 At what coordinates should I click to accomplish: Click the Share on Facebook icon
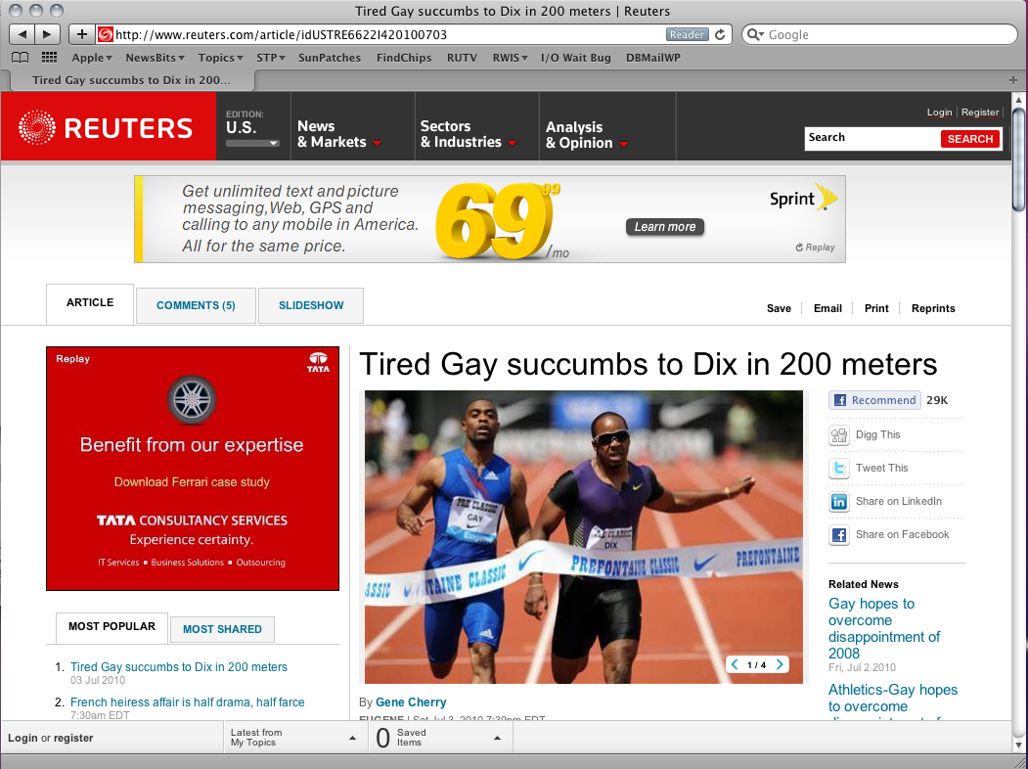[x=838, y=535]
